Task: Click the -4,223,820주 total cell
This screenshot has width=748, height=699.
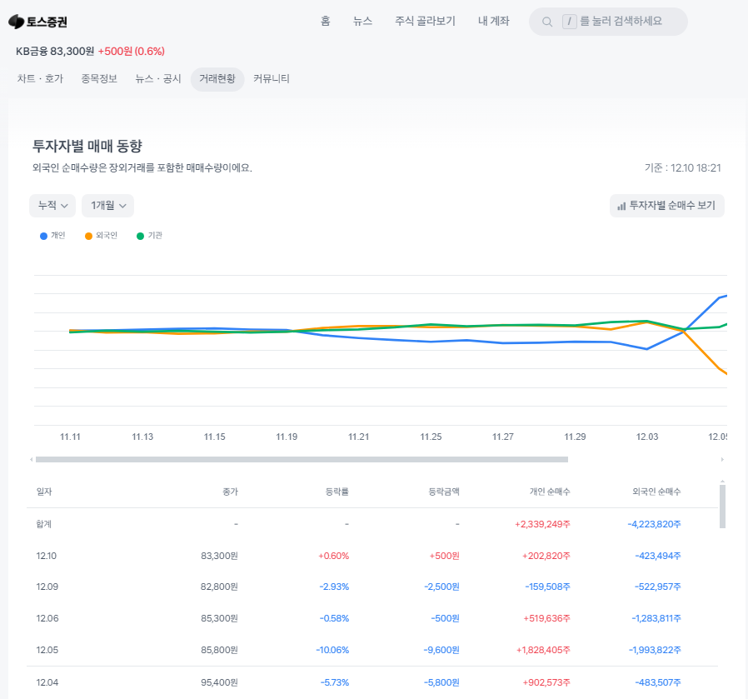Action: pyautogui.click(x=654, y=524)
